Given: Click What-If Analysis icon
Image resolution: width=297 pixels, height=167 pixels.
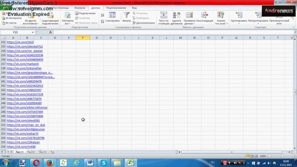Looking at the screenshot, I should 221,15.
